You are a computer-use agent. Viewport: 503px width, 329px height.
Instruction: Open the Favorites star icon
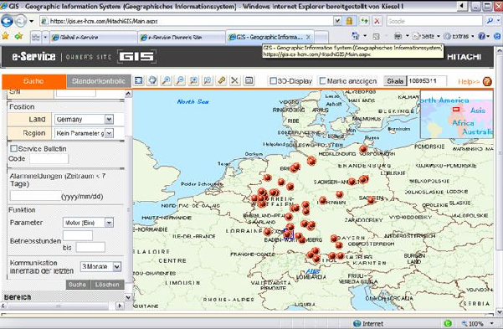point(5,36)
